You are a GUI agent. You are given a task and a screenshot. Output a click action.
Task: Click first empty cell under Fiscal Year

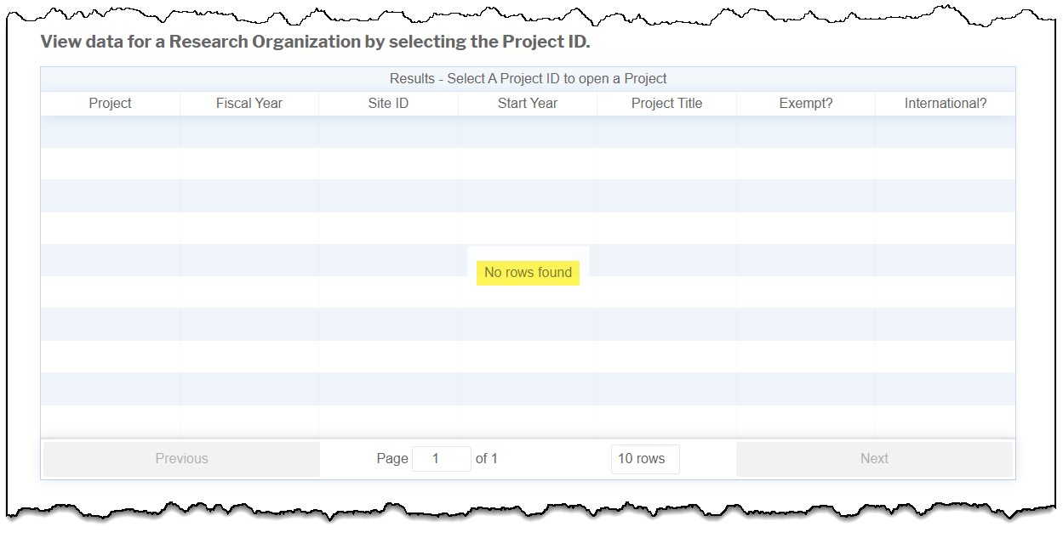(249, 132)
